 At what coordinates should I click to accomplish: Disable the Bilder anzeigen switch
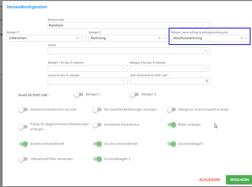pos(171,125)
